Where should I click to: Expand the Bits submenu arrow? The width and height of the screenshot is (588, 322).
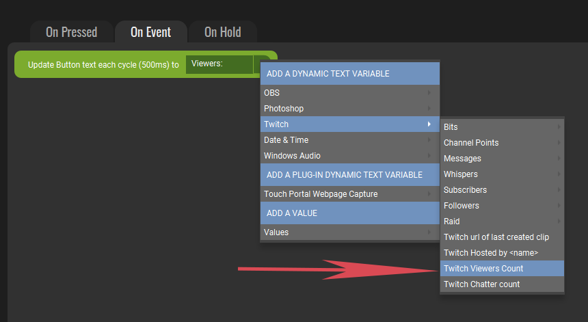point(559,126)
